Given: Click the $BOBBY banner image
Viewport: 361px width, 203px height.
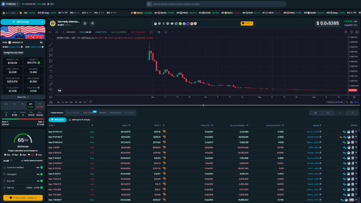Looking at the screenshot, I should [23, 32].
